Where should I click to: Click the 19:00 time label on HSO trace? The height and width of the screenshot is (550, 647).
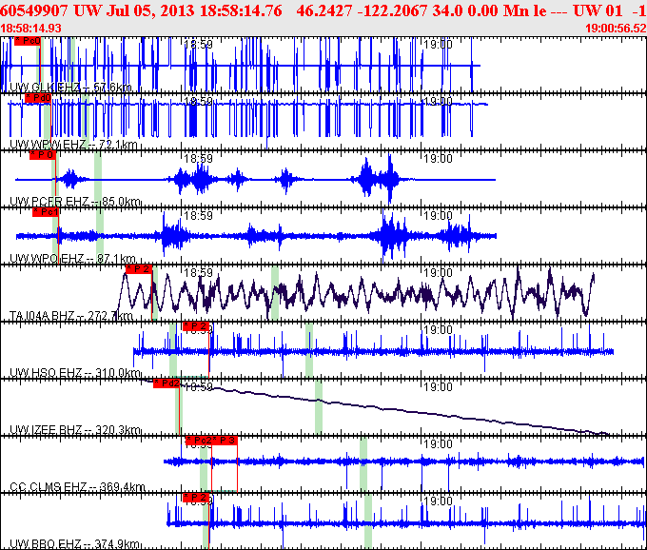(x=439, y=329)
